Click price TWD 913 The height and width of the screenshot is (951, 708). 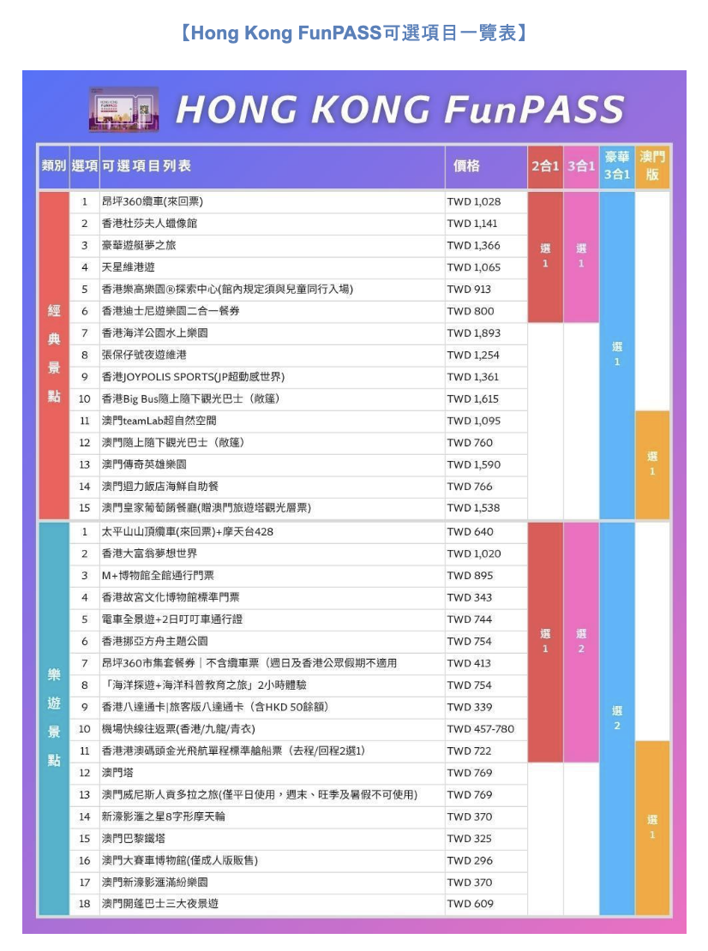click(x=469, y=290)
